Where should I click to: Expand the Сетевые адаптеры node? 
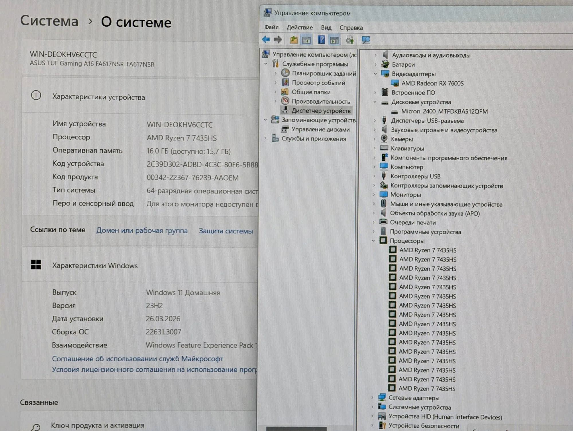pos(372,398)
